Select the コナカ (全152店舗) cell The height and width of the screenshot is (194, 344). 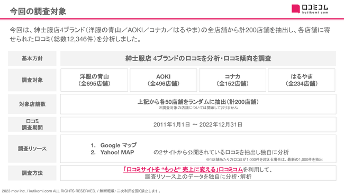click(232, 80)
